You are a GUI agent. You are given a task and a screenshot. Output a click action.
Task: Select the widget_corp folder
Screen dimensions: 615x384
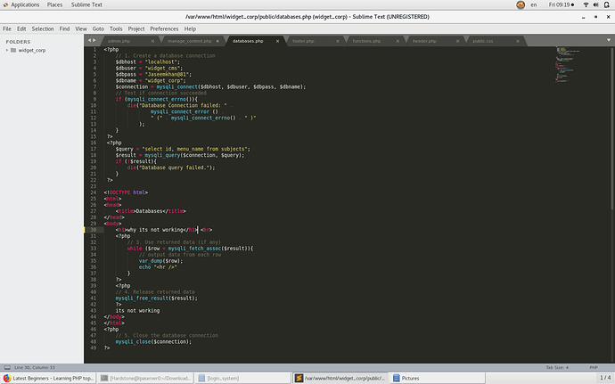click(32, 50)
